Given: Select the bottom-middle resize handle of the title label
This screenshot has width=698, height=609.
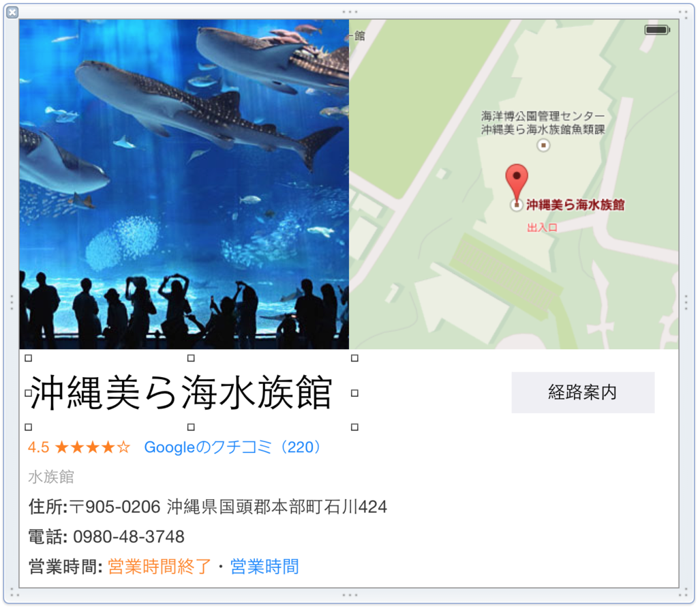Looking at the screenshot, I should 191,427.
